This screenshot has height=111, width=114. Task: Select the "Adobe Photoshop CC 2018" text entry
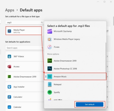click(65, 69)
